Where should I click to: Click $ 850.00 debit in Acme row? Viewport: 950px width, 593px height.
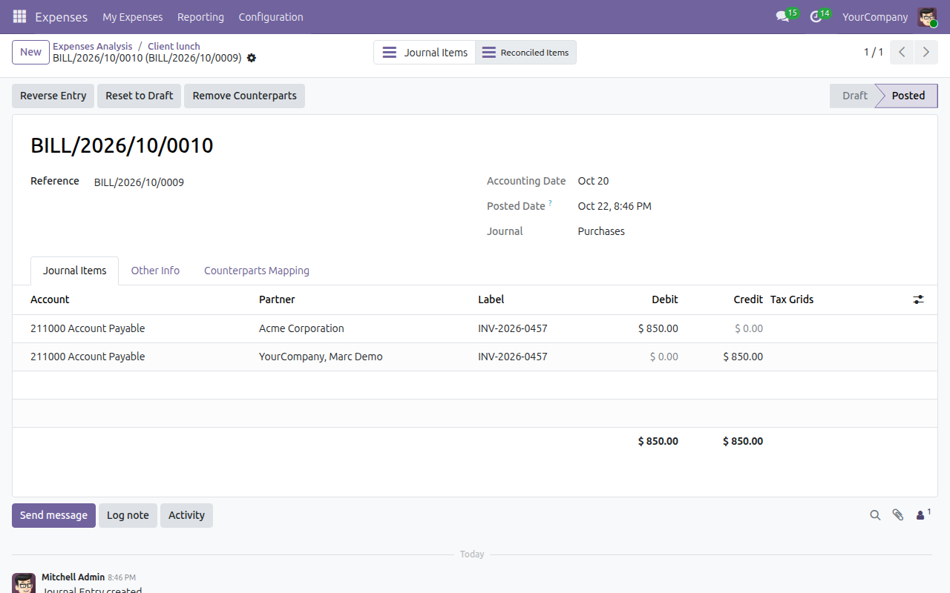(x=658, y=328)
